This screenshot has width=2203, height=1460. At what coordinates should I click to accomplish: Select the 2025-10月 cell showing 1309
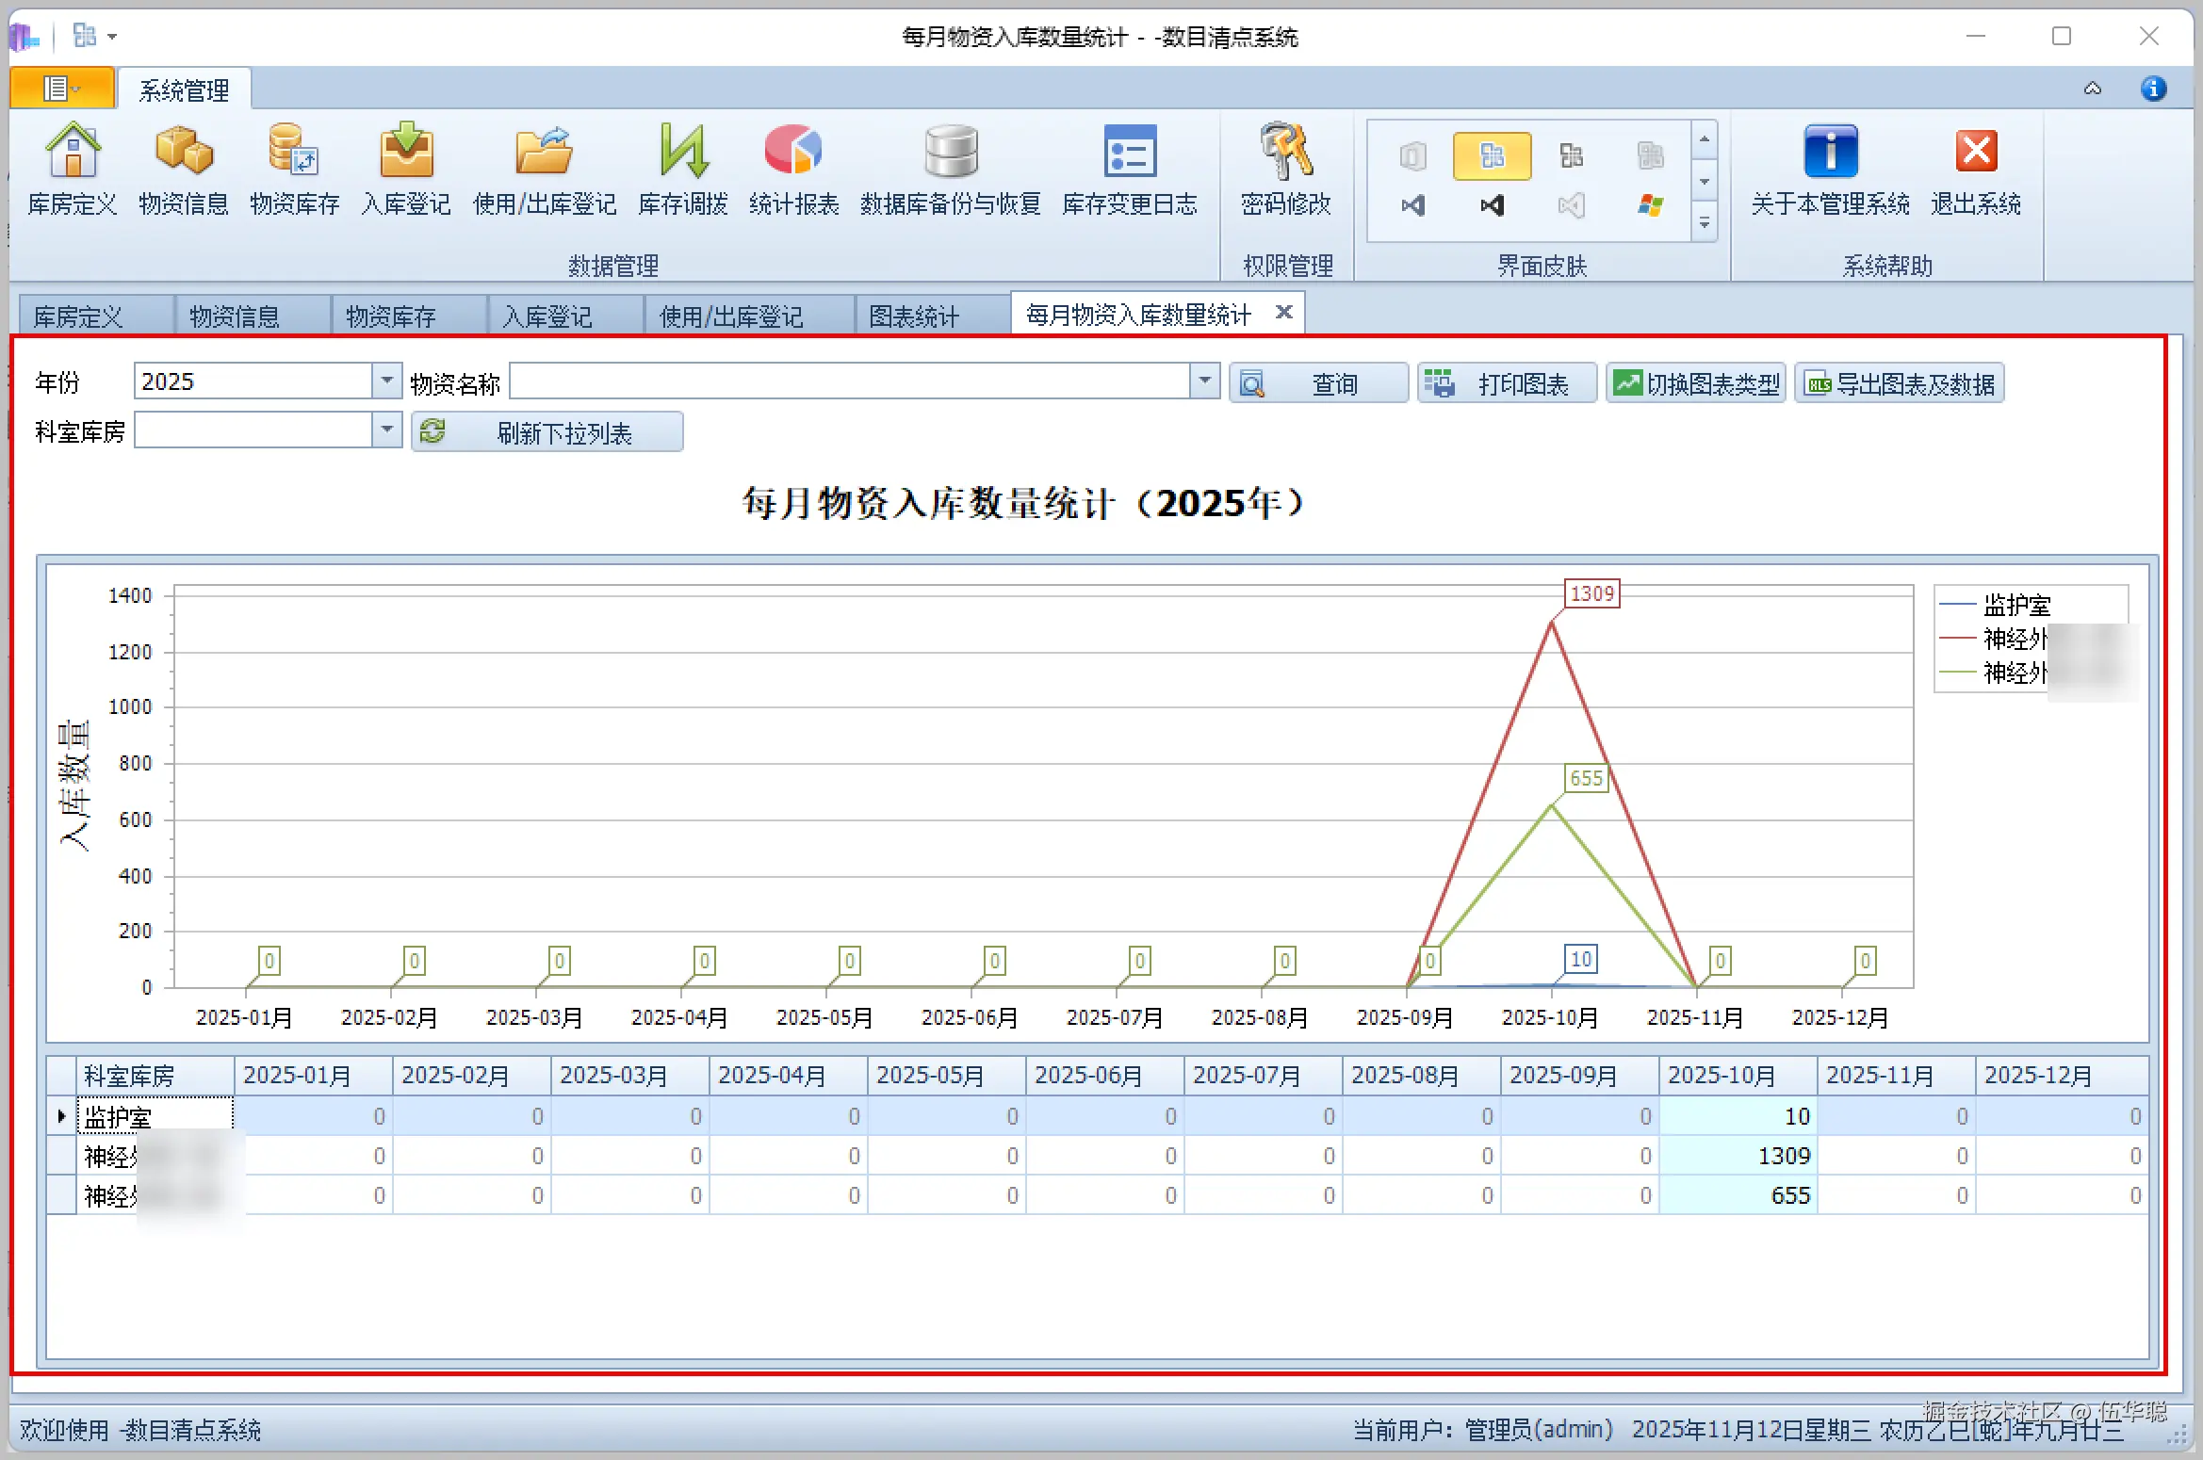[1738, 1156]
